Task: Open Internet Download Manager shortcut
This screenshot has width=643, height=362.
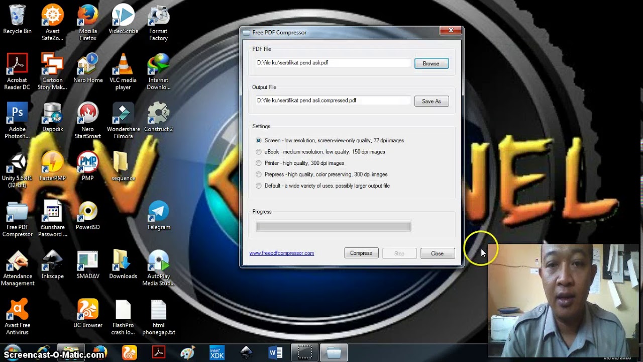Action: click(x=158, y=72)
